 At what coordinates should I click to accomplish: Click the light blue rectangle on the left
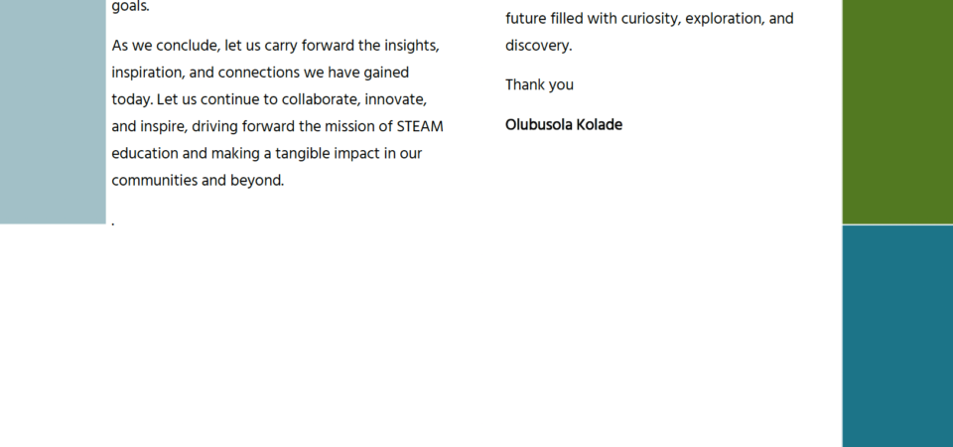(x=53, y=112)
